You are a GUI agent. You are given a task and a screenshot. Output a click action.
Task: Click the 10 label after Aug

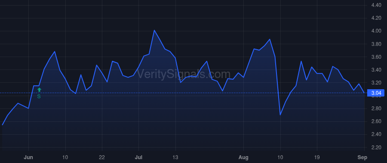coord(280,157)
